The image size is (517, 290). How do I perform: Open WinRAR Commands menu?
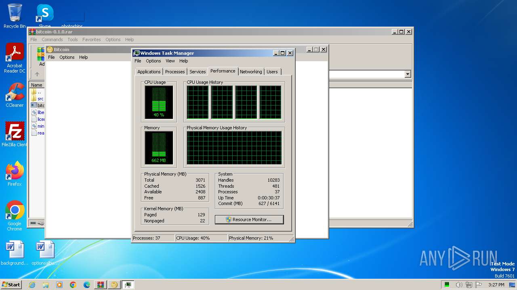click(x=52, y=39)
